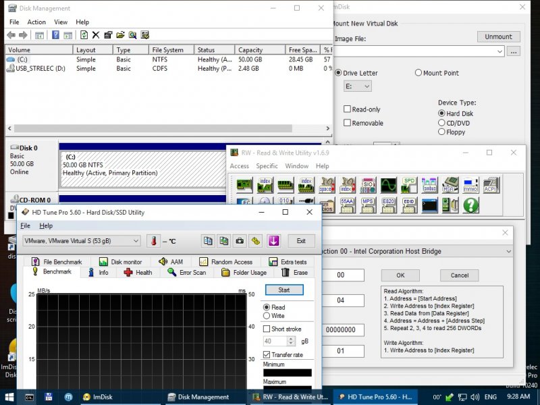Open the E820 memory map tool
The height and width of the screenshot is (405, 540).
tap(389, 206)
